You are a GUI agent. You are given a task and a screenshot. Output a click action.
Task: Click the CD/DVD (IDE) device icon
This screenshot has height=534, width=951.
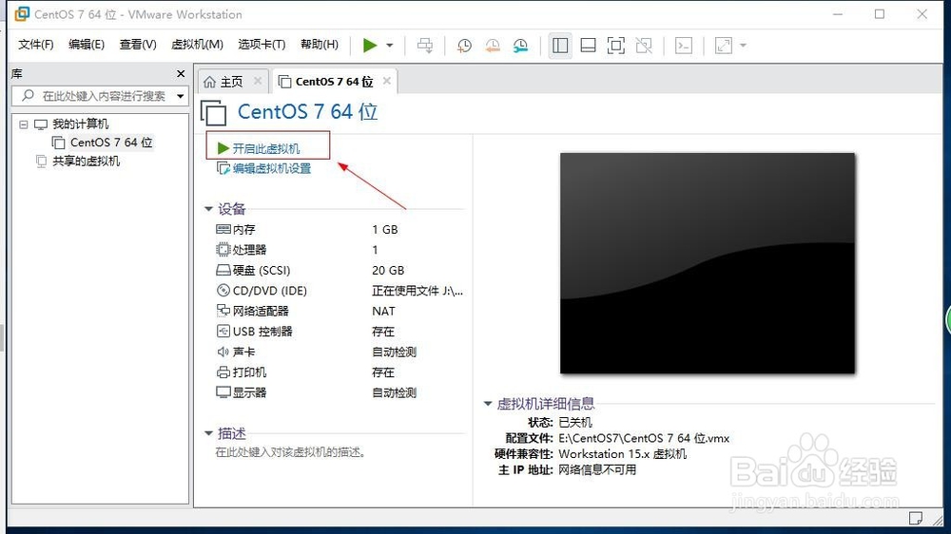tap(223, 291)
